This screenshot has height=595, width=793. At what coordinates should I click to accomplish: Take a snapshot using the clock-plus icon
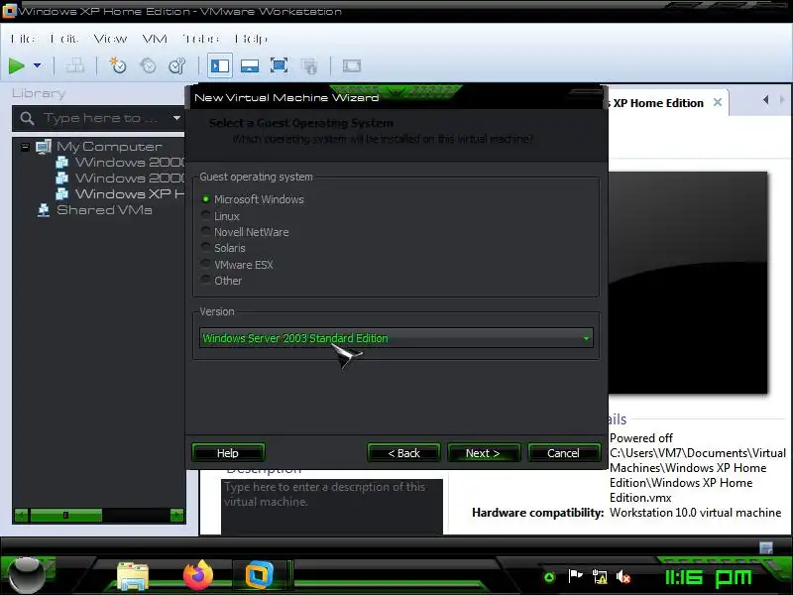tap(117, 65)
